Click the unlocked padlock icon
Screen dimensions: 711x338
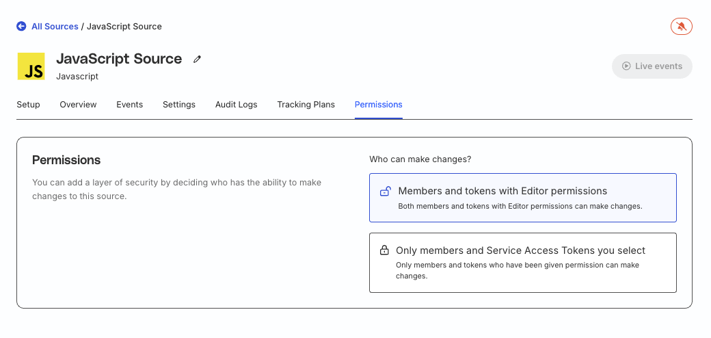click(385, 191)
